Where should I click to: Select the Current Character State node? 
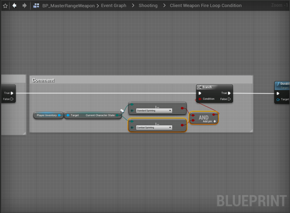(x=93, y=115)
